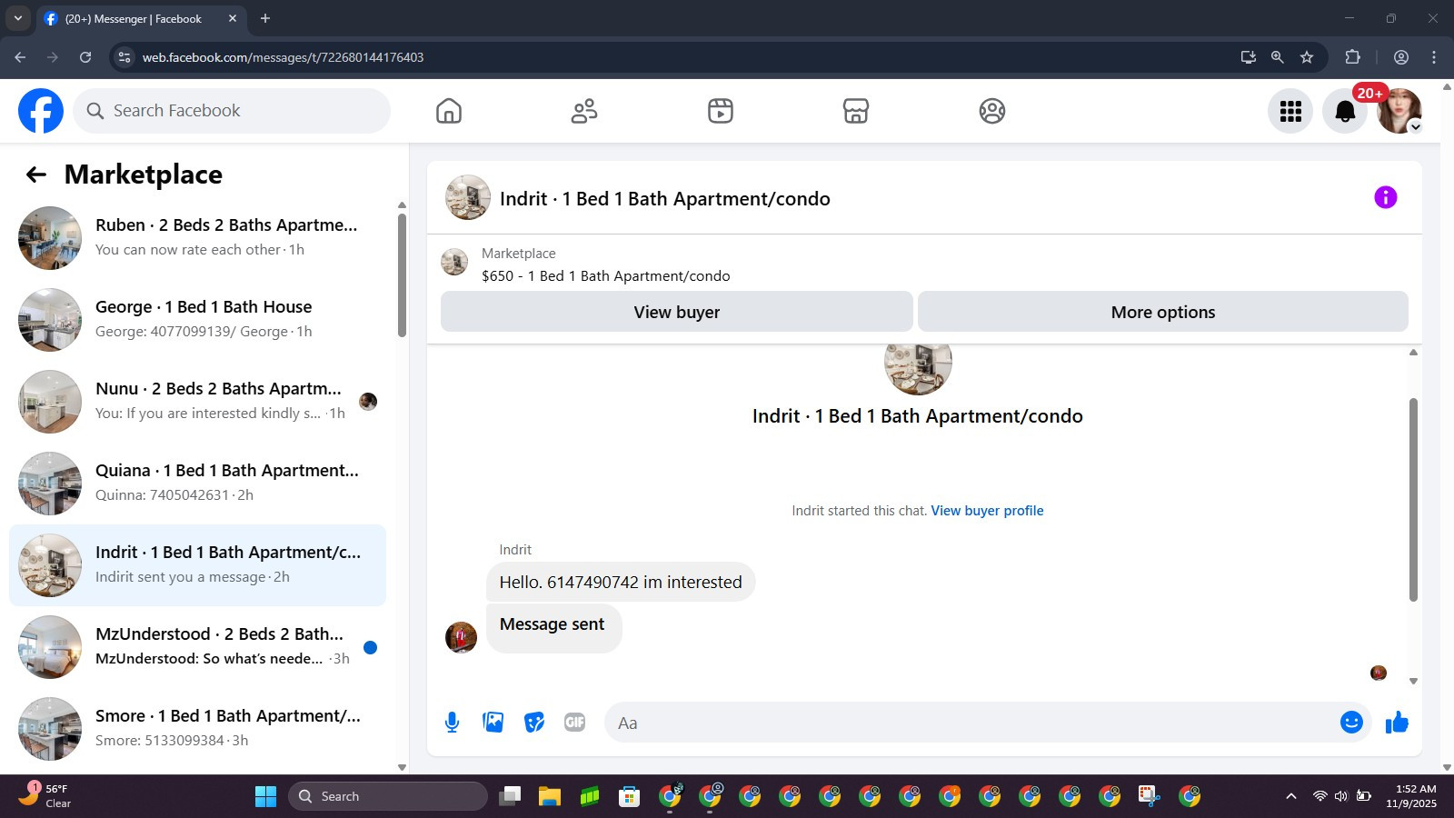Show hidden system tray icons
The width and height of the screenshot is (1454, 818).
tap(1290, 796)
